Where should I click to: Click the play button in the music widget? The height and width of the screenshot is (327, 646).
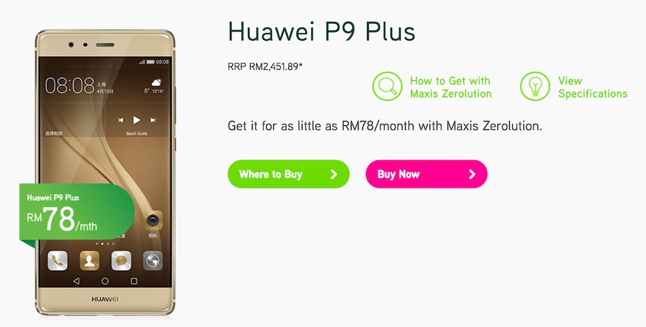pos(136,120)
